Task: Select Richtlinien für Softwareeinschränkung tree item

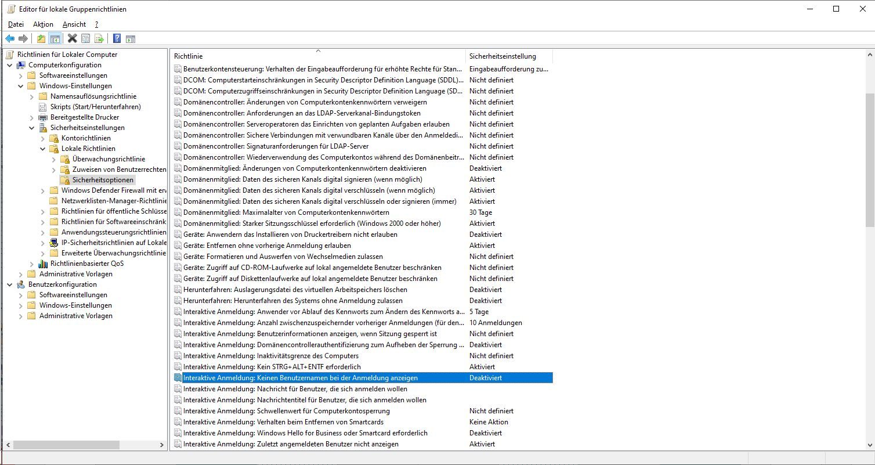Action: click(114, 222)
